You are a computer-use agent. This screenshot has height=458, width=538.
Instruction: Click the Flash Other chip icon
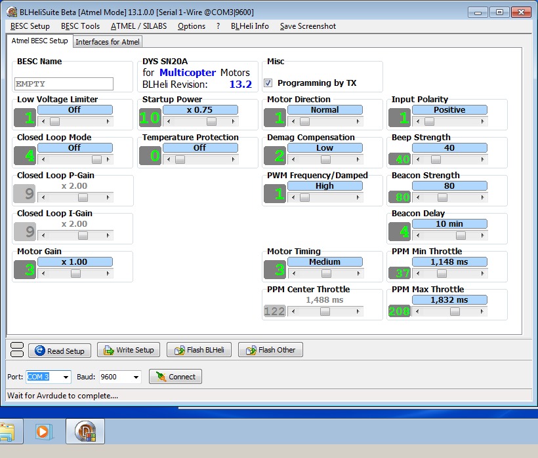pos(251,350)
